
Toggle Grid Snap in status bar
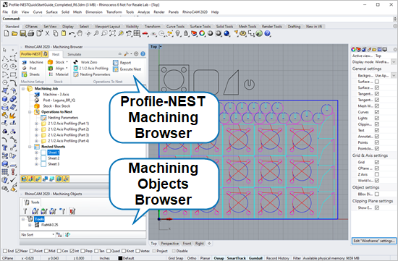[x=175, y=258]
